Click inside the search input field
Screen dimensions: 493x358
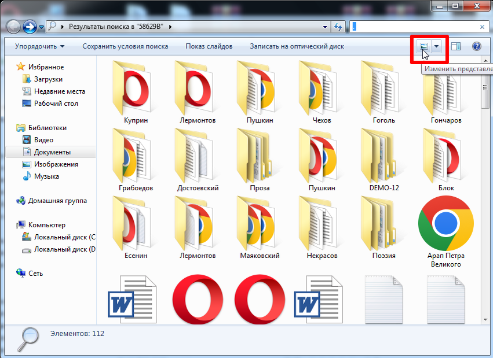click(x=414, y=27)
